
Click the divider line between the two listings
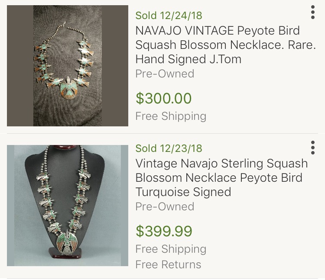[166, 133]
